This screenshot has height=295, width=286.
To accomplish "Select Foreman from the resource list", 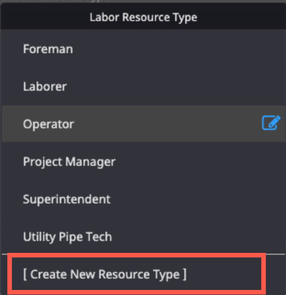I will point(144,49).
